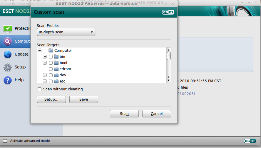261x148 pixels.
Task: Select the boot label in the tree
Action: pos(63,63)
